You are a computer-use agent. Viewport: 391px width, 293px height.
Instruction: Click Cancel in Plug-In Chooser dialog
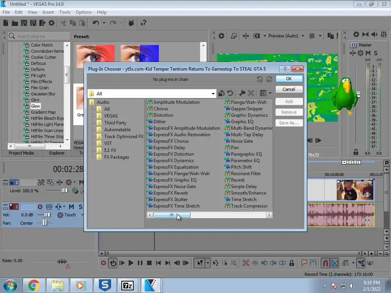click(x=289, y=89)
